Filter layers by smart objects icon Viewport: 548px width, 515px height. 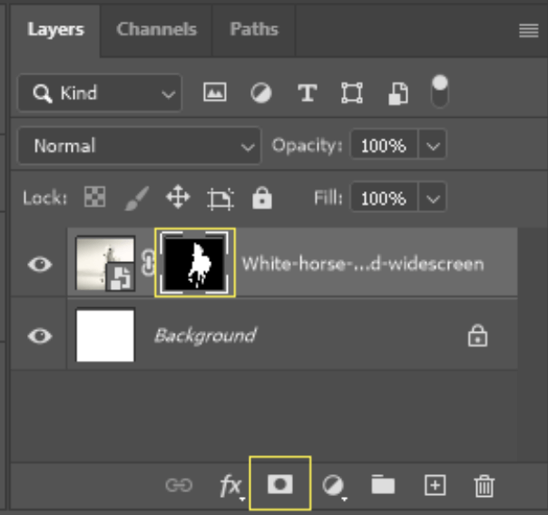[398, 93]
